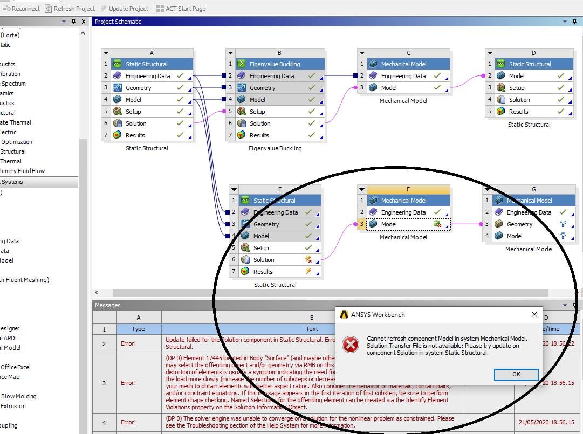
Task: Select Model cell in system G
Action: click(x=534, y=236)
